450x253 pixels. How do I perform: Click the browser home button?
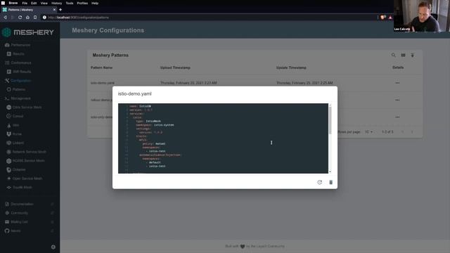[27, 18]
